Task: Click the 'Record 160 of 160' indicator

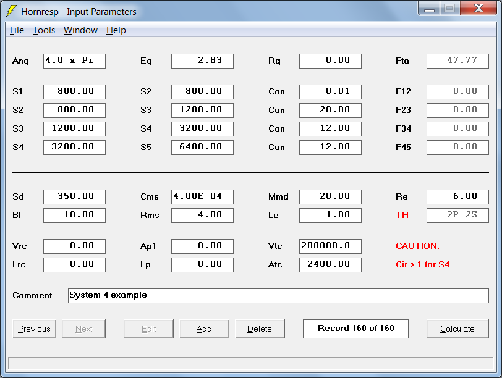Action: tap(355, 329)
